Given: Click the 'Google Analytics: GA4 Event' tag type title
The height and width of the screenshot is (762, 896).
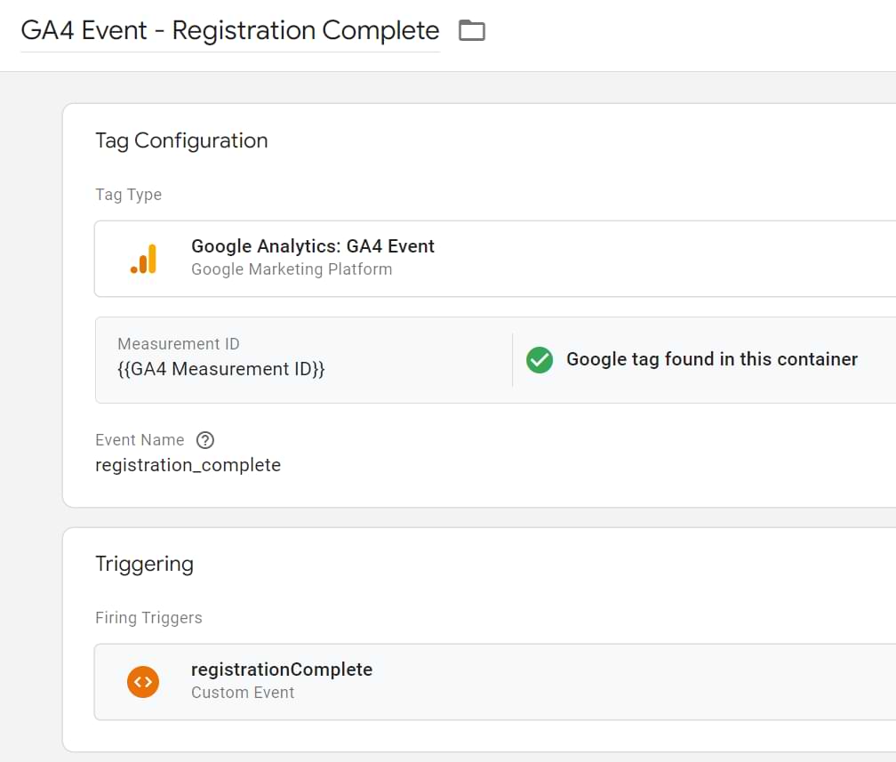Looking at the screenshot, I should 313,246.
